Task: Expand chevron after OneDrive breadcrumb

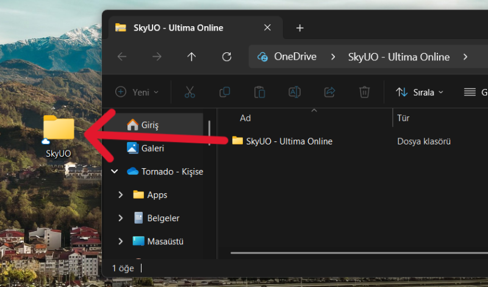Action: 333,57
